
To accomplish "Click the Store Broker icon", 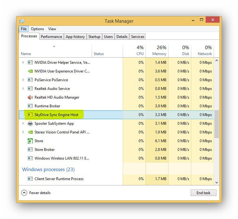I will (x=30, y=150).
